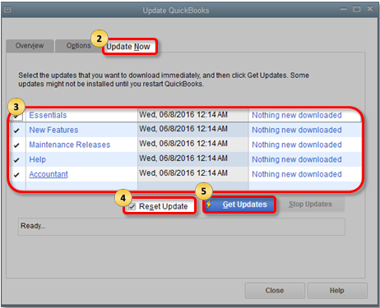Viewport: 380px width, 308px height.
Task: Open the New Features link
Action: point(53,130)
